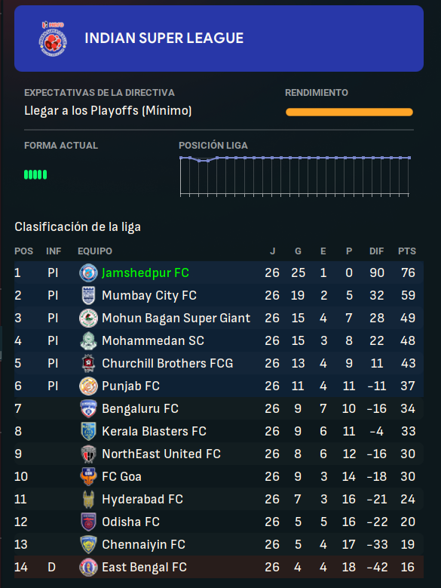The height and width of the screenshot is (588, 441).
Task: Sort table by DIF column header
Action: [x=377, y=251]
